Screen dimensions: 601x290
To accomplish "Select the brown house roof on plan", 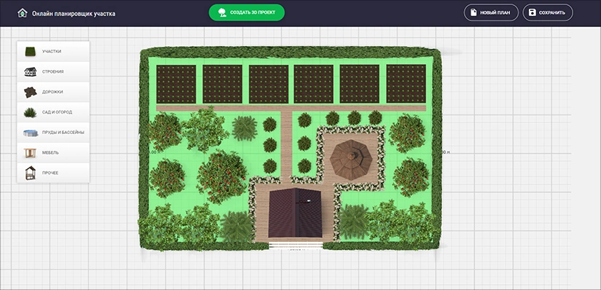I will click(295, 213).
